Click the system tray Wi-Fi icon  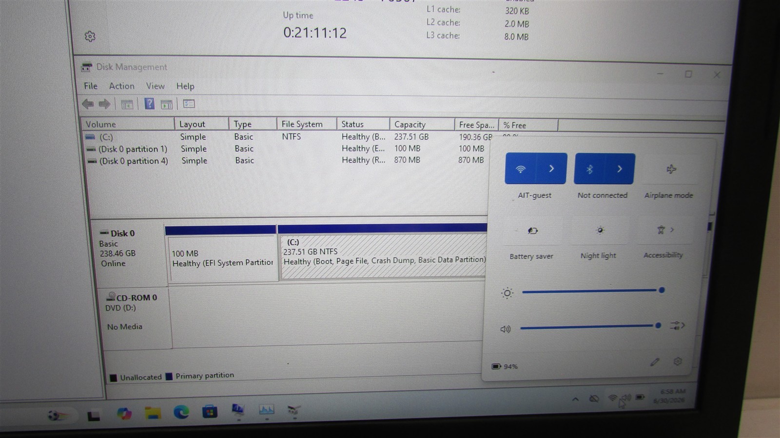pos(613,398)
